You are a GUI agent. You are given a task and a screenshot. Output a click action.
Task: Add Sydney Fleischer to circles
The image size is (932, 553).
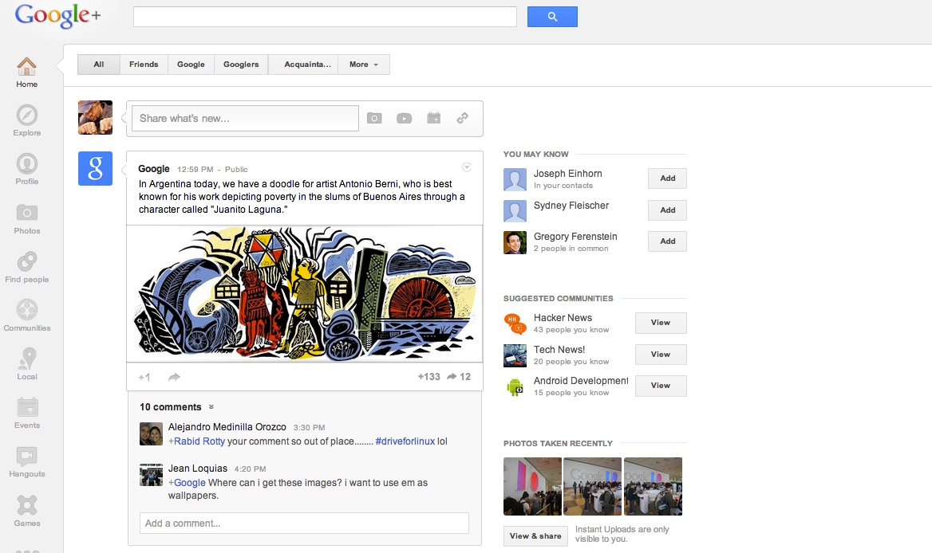point(668,210)
